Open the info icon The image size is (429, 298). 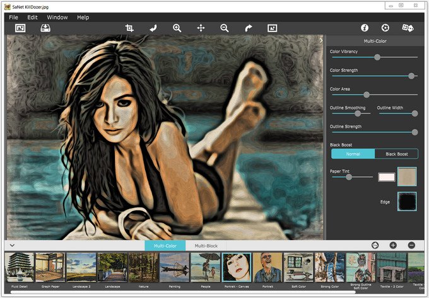(x=365, y=28)
